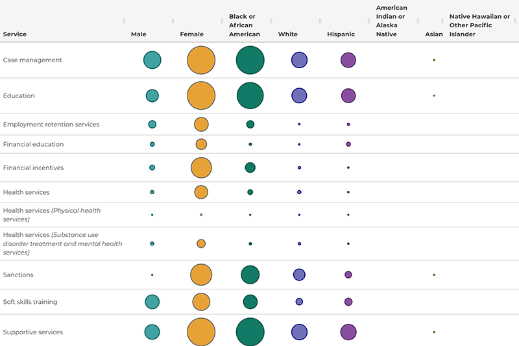
Task: Click the Employment retention services label
Action: [51, 124]
